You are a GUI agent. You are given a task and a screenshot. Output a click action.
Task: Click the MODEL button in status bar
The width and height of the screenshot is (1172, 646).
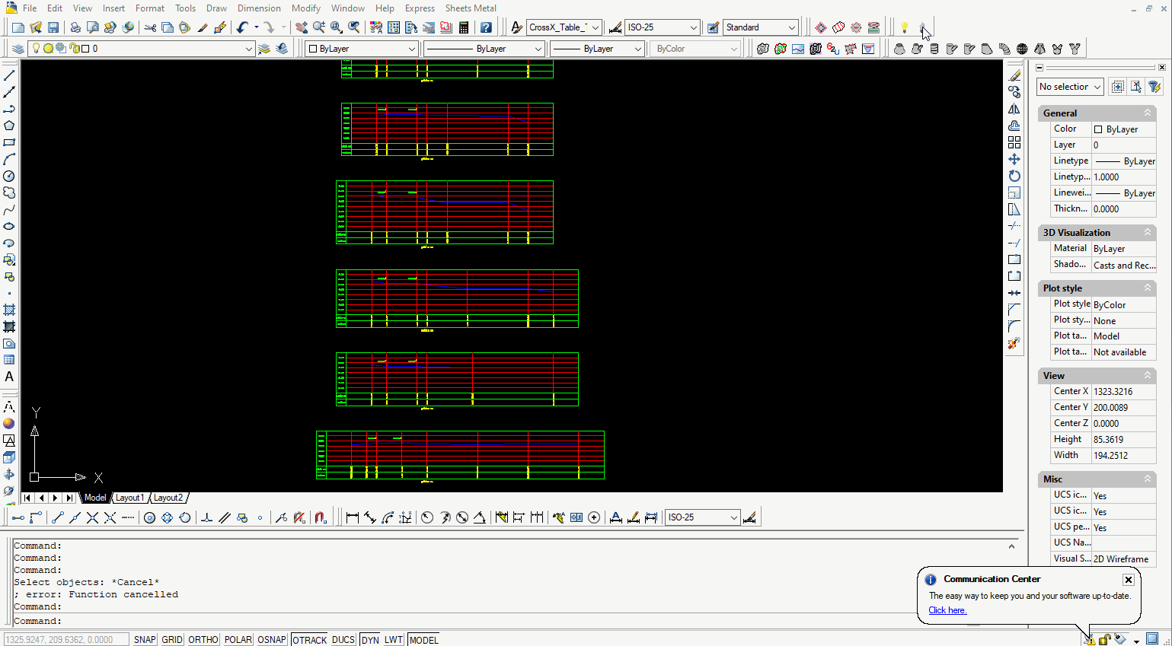tap(423, 640)
